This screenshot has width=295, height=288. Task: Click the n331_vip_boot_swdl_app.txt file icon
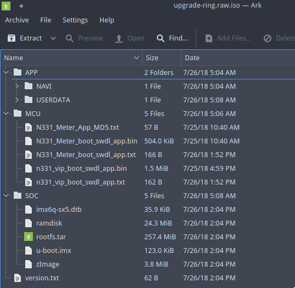click(x=29, y=182)
